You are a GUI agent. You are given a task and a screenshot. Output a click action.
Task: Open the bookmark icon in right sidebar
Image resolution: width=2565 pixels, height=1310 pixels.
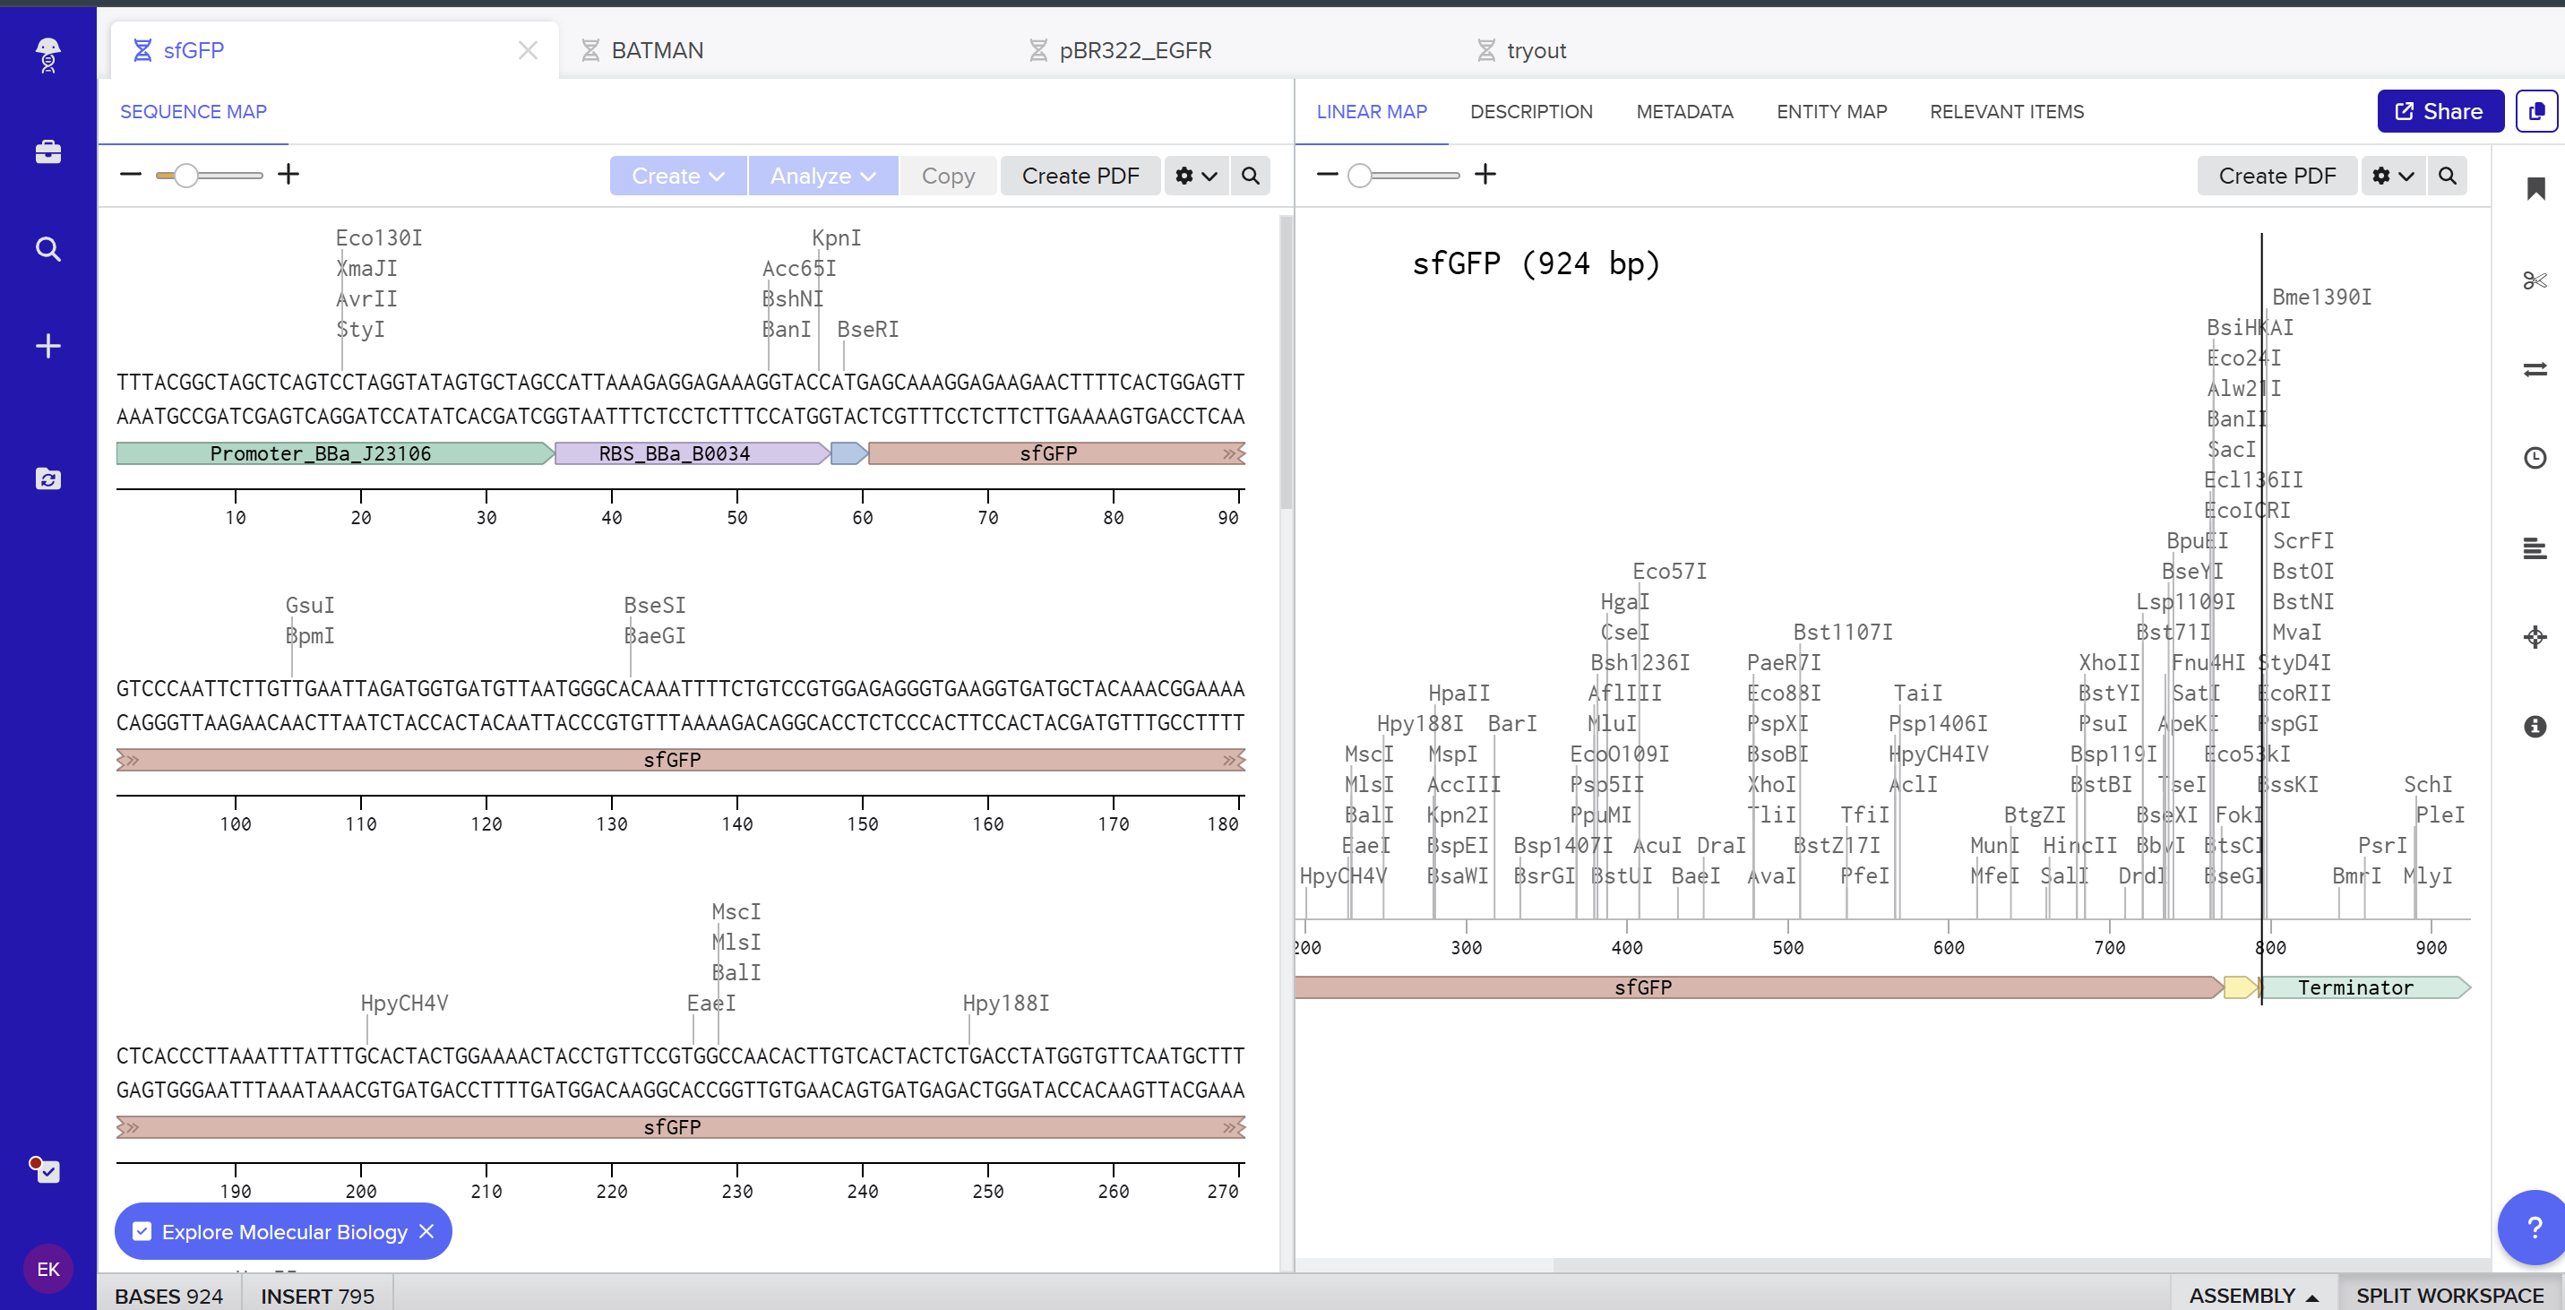point(2535,188)
